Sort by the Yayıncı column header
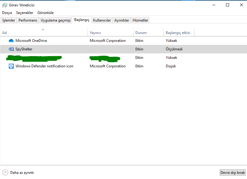This screenshot has width=247, height=179. 111,32
